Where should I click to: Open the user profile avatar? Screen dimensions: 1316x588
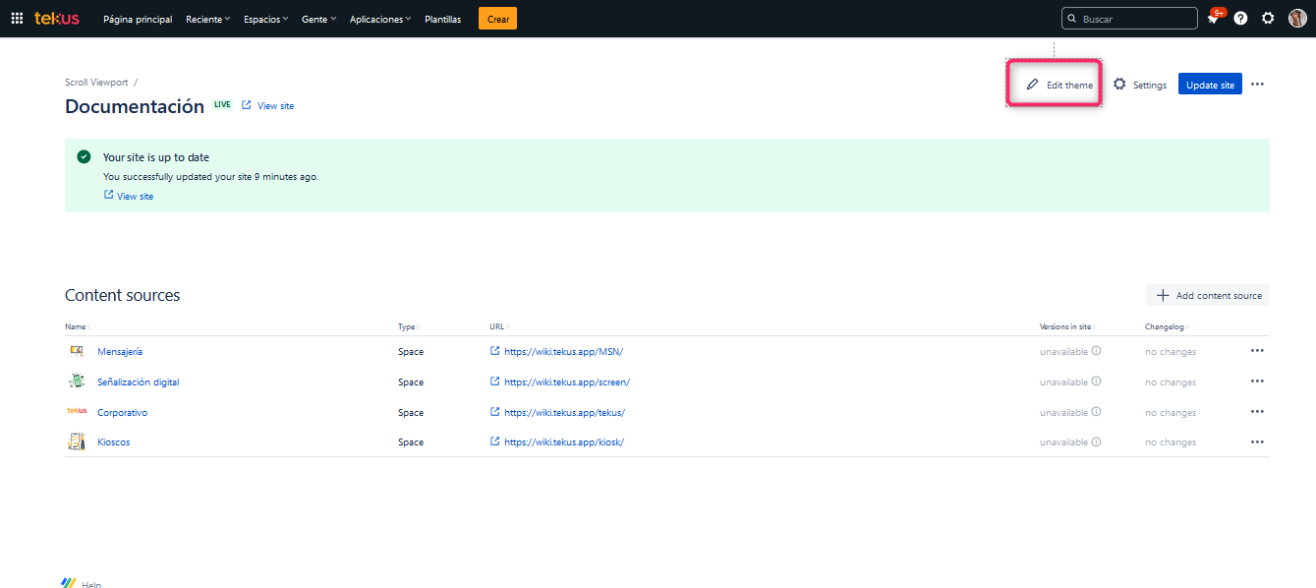pos(1296,19)
